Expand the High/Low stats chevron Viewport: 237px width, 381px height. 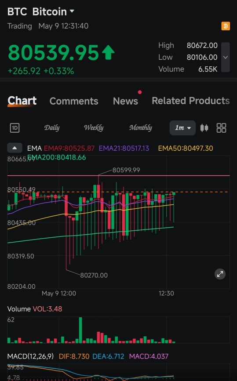pyautogui.click(x=225, y=57)
